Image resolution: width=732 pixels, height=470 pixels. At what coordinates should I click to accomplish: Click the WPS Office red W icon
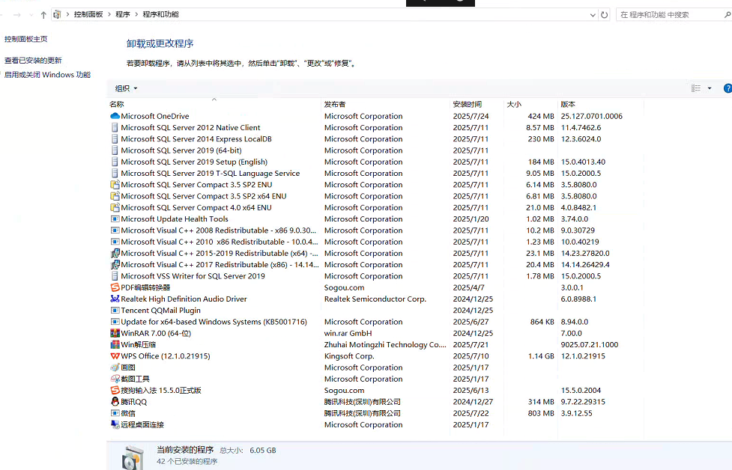pos(115,355)
